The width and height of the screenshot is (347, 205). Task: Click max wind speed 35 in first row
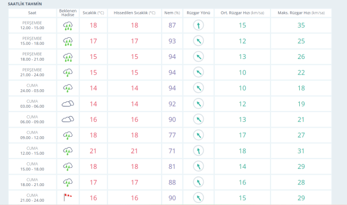click(301, 25)
